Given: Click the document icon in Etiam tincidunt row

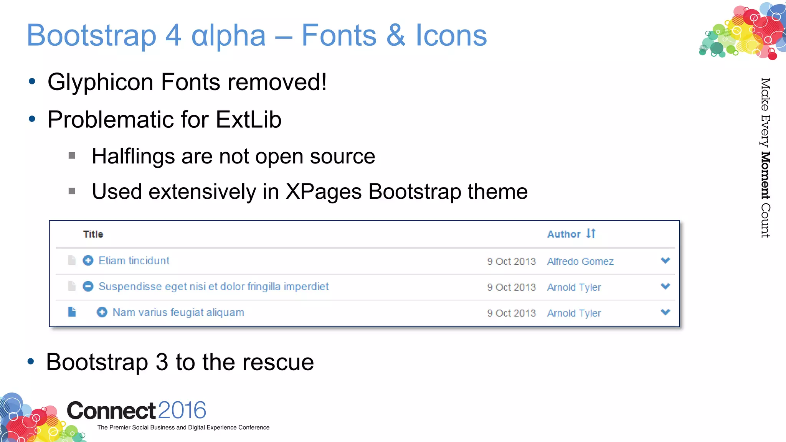Looking at the screenshot, I should (72, 260).
